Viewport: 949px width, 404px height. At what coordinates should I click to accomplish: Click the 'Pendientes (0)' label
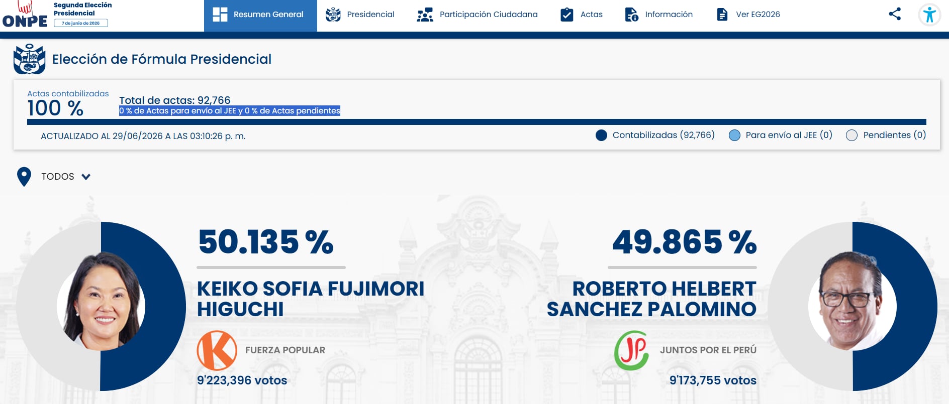coord(895,135)
